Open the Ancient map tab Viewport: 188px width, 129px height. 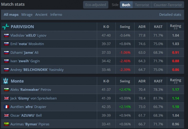(x=41, y=14)
